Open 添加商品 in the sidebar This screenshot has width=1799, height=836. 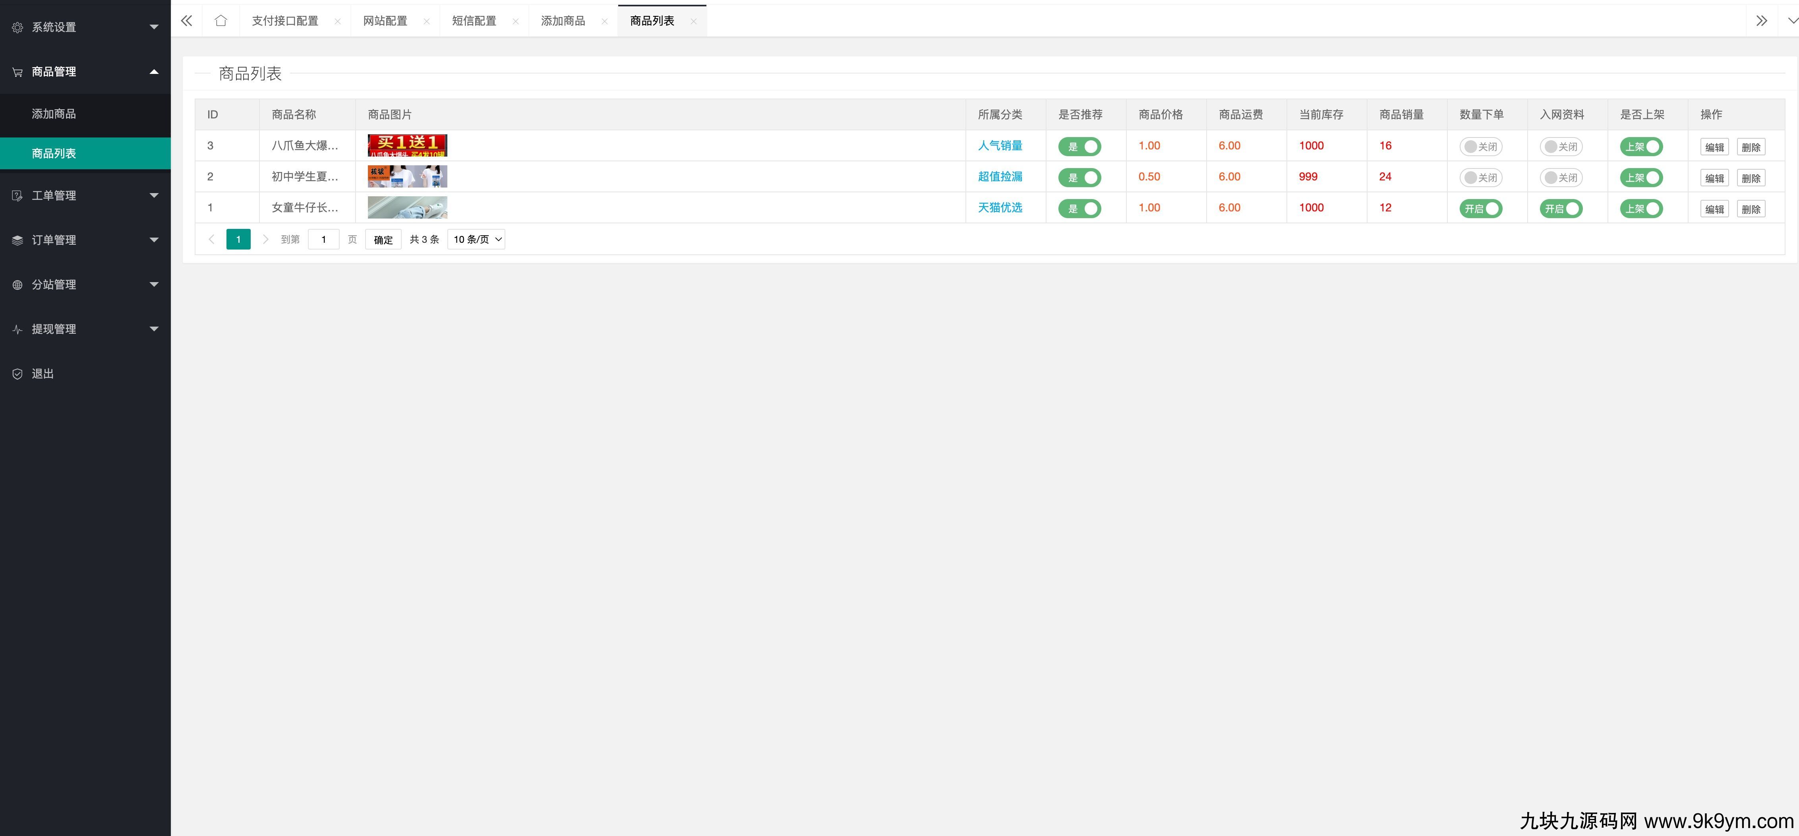pyautogui.click(x=54, y=114)
